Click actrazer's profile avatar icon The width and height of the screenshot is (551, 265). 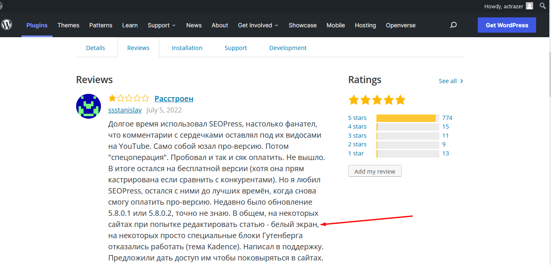(529, 6)
